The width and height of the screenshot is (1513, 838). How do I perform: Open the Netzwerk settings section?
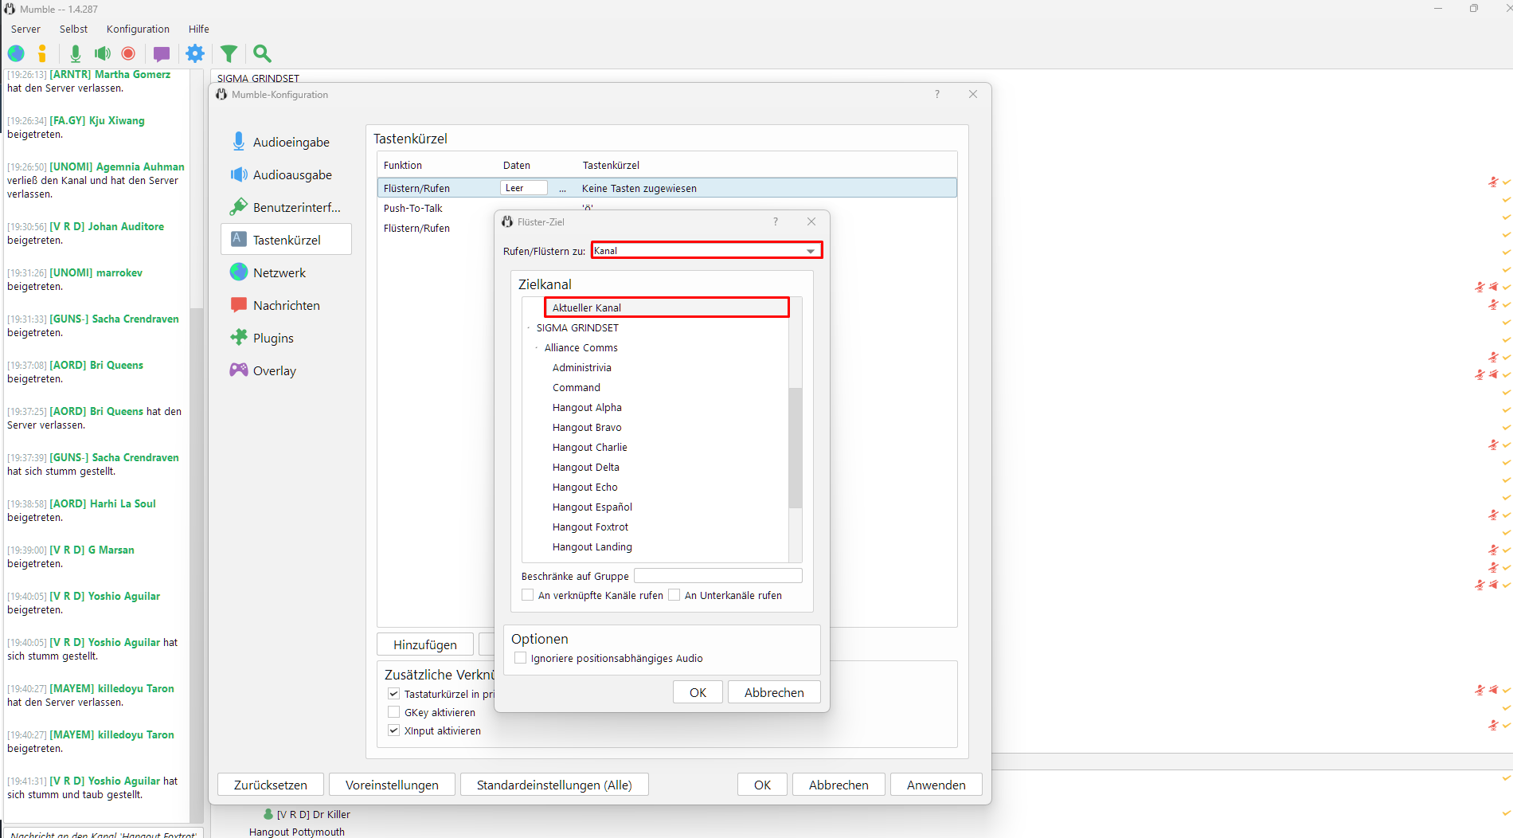[x=286, y=272]
